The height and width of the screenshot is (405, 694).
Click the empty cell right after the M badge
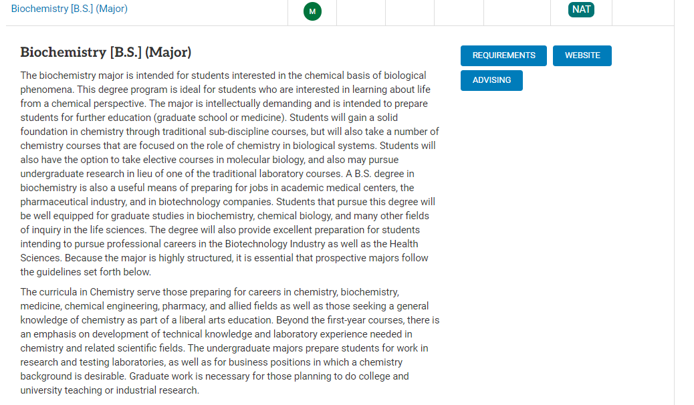[x=361, y=13]
